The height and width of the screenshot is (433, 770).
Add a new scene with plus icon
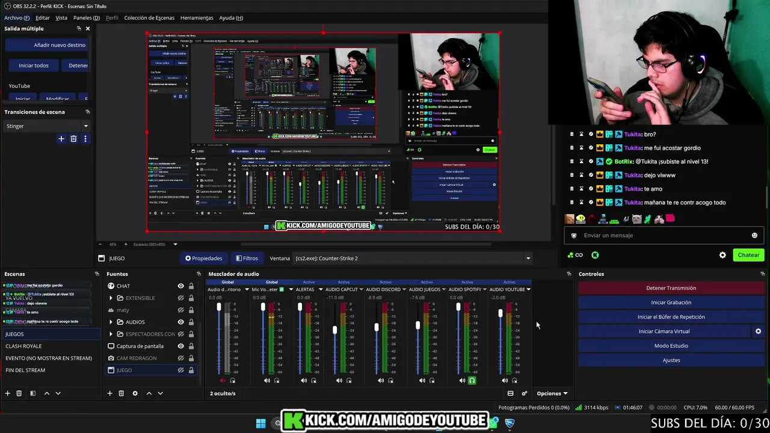click(8, 393)
